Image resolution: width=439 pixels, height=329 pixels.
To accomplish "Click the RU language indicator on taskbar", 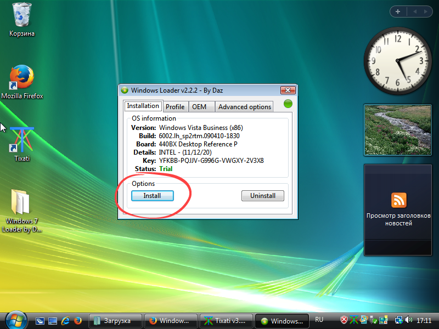I will coord(319,320).
